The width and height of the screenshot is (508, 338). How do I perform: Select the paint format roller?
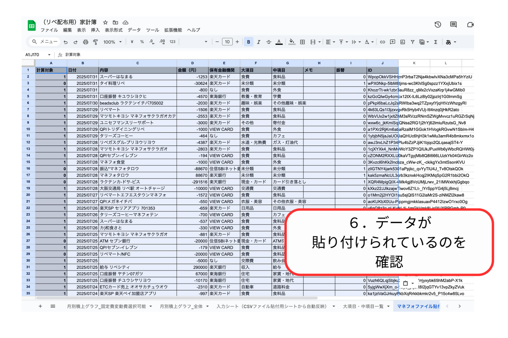pos(95,42)
